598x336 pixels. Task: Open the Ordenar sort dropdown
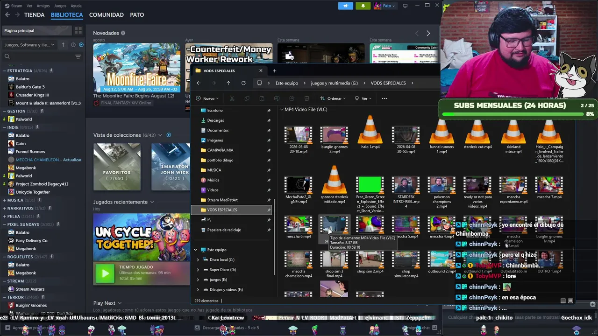click(x=333, y=98)
